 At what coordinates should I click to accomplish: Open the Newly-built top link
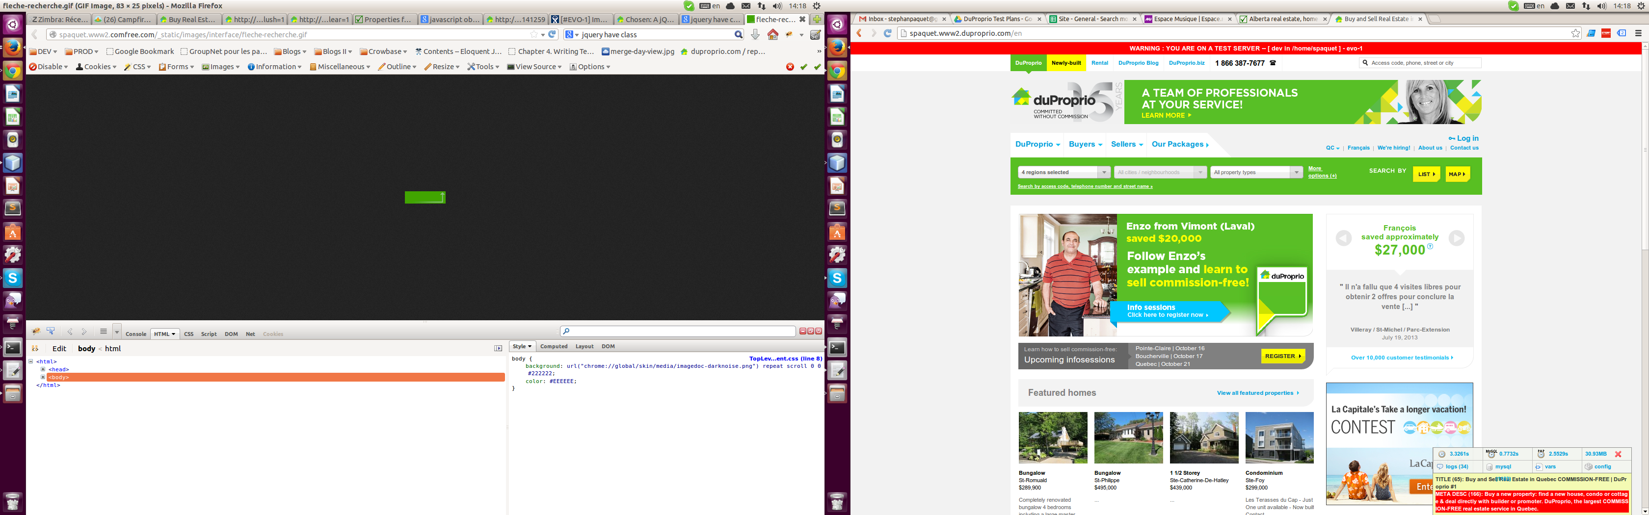[x=1066, y=63]
